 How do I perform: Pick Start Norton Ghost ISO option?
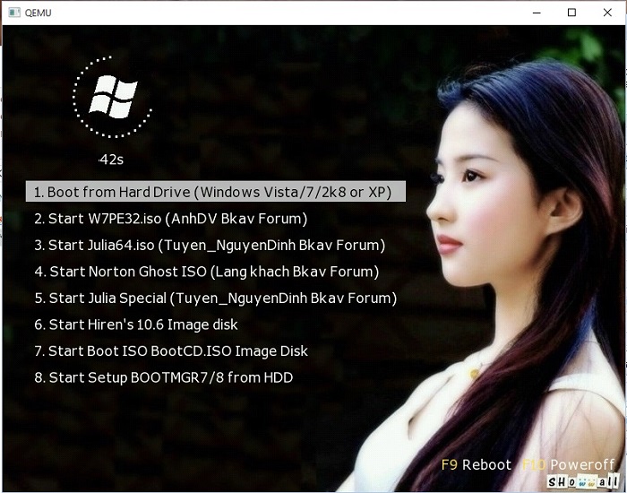pyautogui.click(x=206, y=272)
